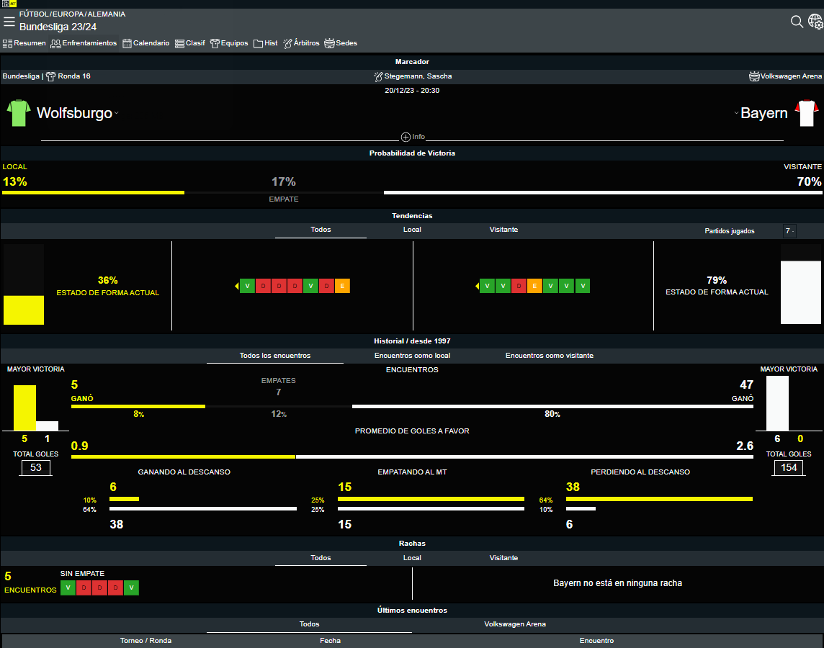
Task: Select Local filter in Tendencias
Action: [412, 230]
